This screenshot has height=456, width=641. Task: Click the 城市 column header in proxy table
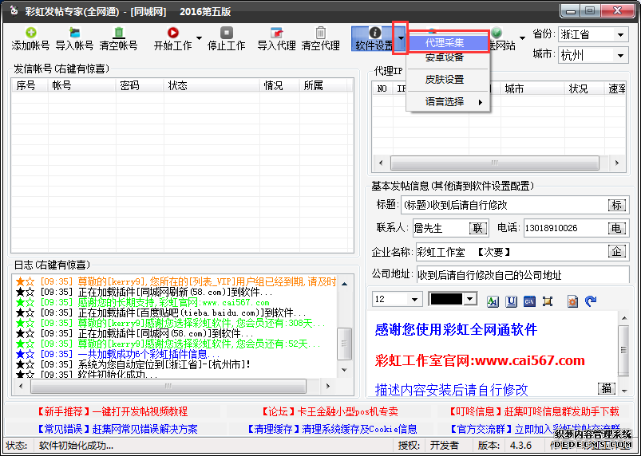[532, 89]
